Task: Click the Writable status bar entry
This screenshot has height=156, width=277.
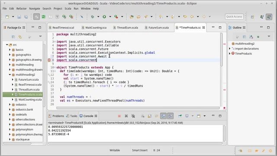Action: coord(115,150)
